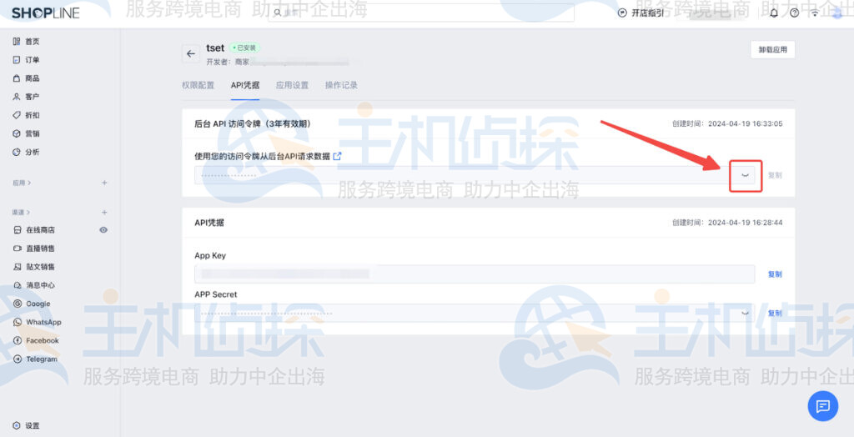The image size is (854, 437).
Task: Reveal the hidden APP Secret value
Action: [745, 314]
